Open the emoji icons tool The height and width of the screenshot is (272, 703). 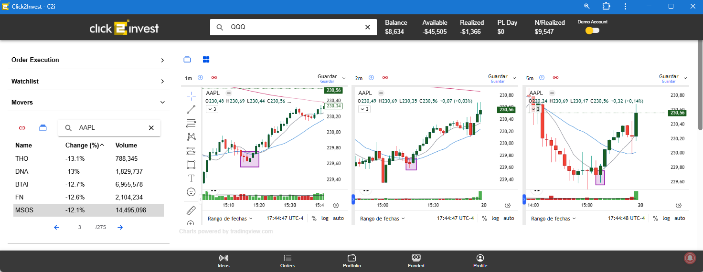pyautogui.click(x=191, y=192)
